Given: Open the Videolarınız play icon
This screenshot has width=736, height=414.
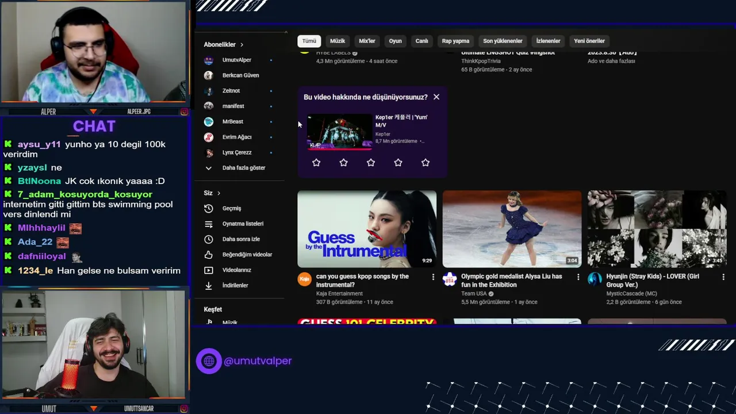Looking at the screenshot, I should [209, 270].
